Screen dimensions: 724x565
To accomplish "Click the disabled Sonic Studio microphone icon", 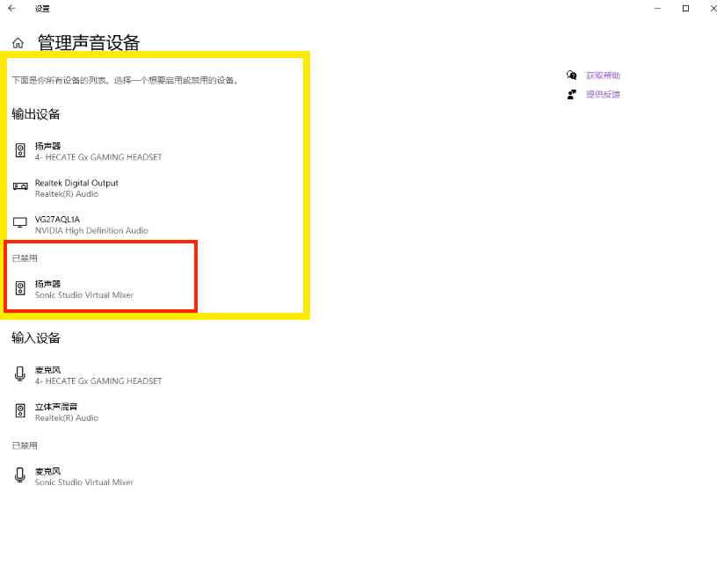I will click(19, 475).
